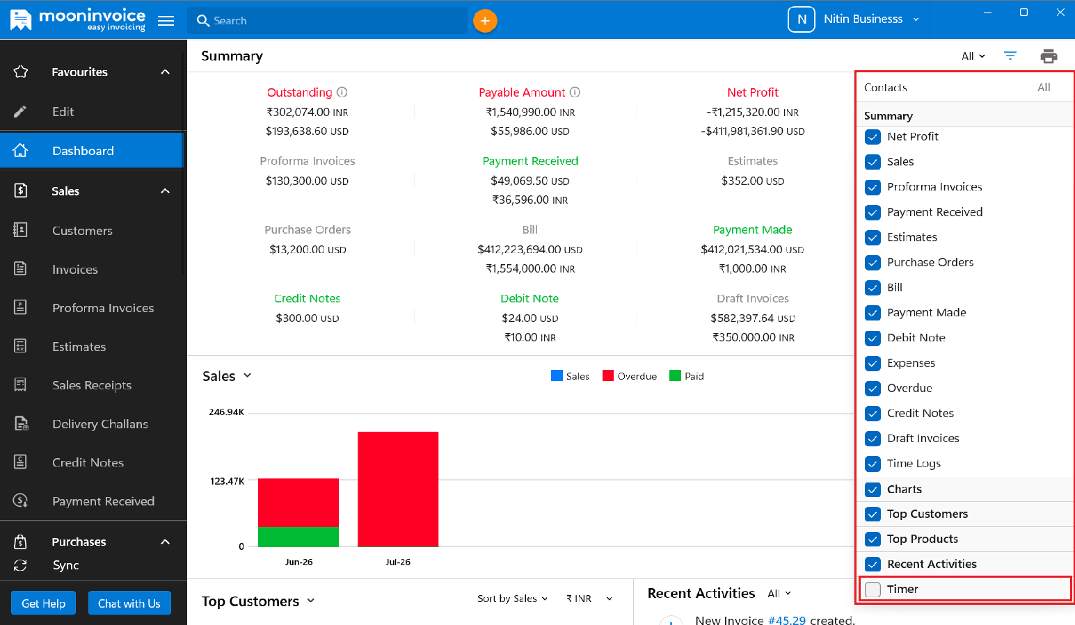Click the Outstanding info icon
Image resolution: width=1075 pixels, height=625 pixels.
[x=342, y=92]
